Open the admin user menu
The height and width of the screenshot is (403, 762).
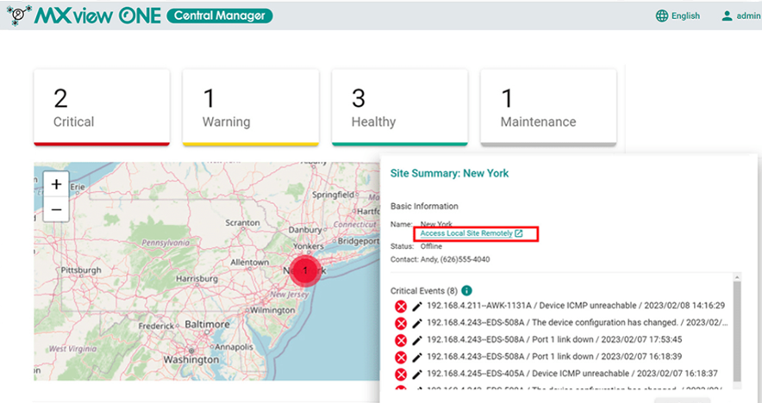[x=740, y=15]
